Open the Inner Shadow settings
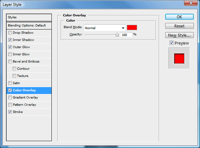The height and width of the screenshot is (148, 200). point(23,40)
